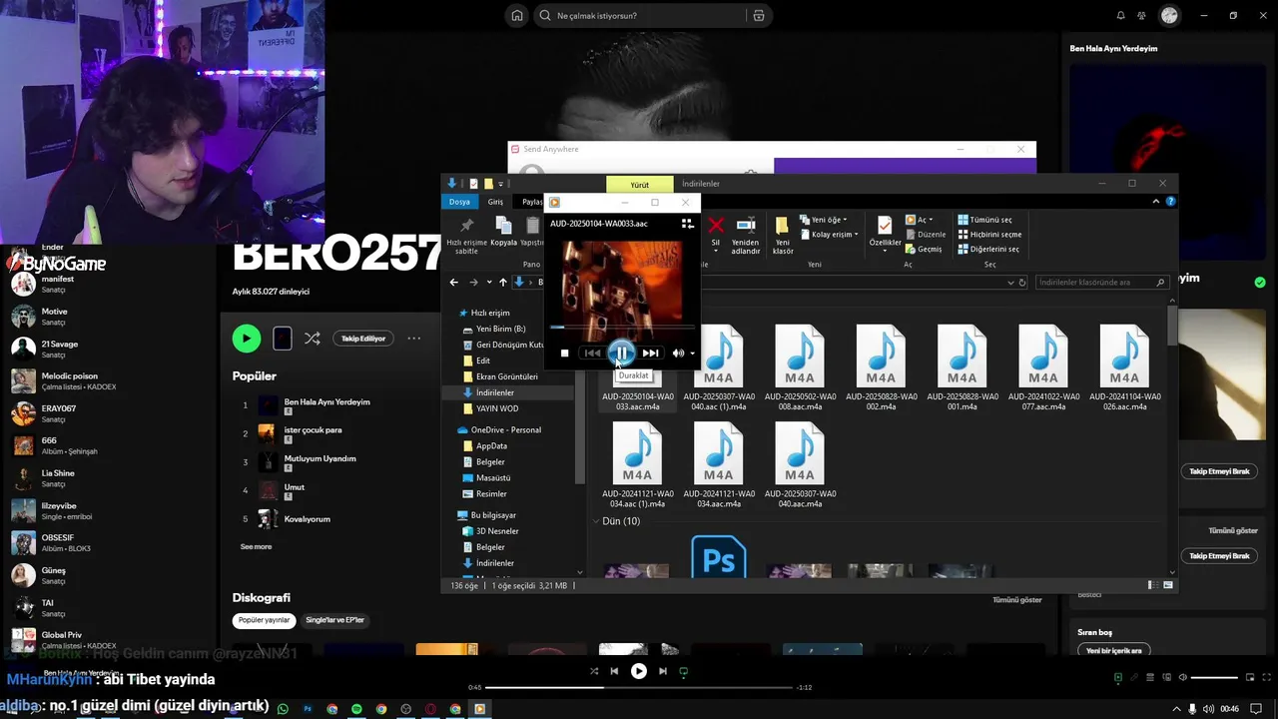Click Hiçbirini seçme in ribbon
1278x719 pixels.
click(x=989, y=235)
